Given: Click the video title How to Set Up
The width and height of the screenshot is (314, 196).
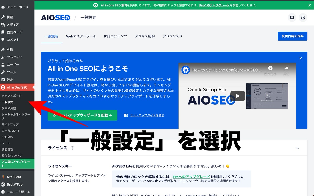Looking at the screenshot, I should 227,70.
